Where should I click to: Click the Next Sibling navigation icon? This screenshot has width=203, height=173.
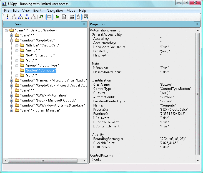[x=21, y=17]
